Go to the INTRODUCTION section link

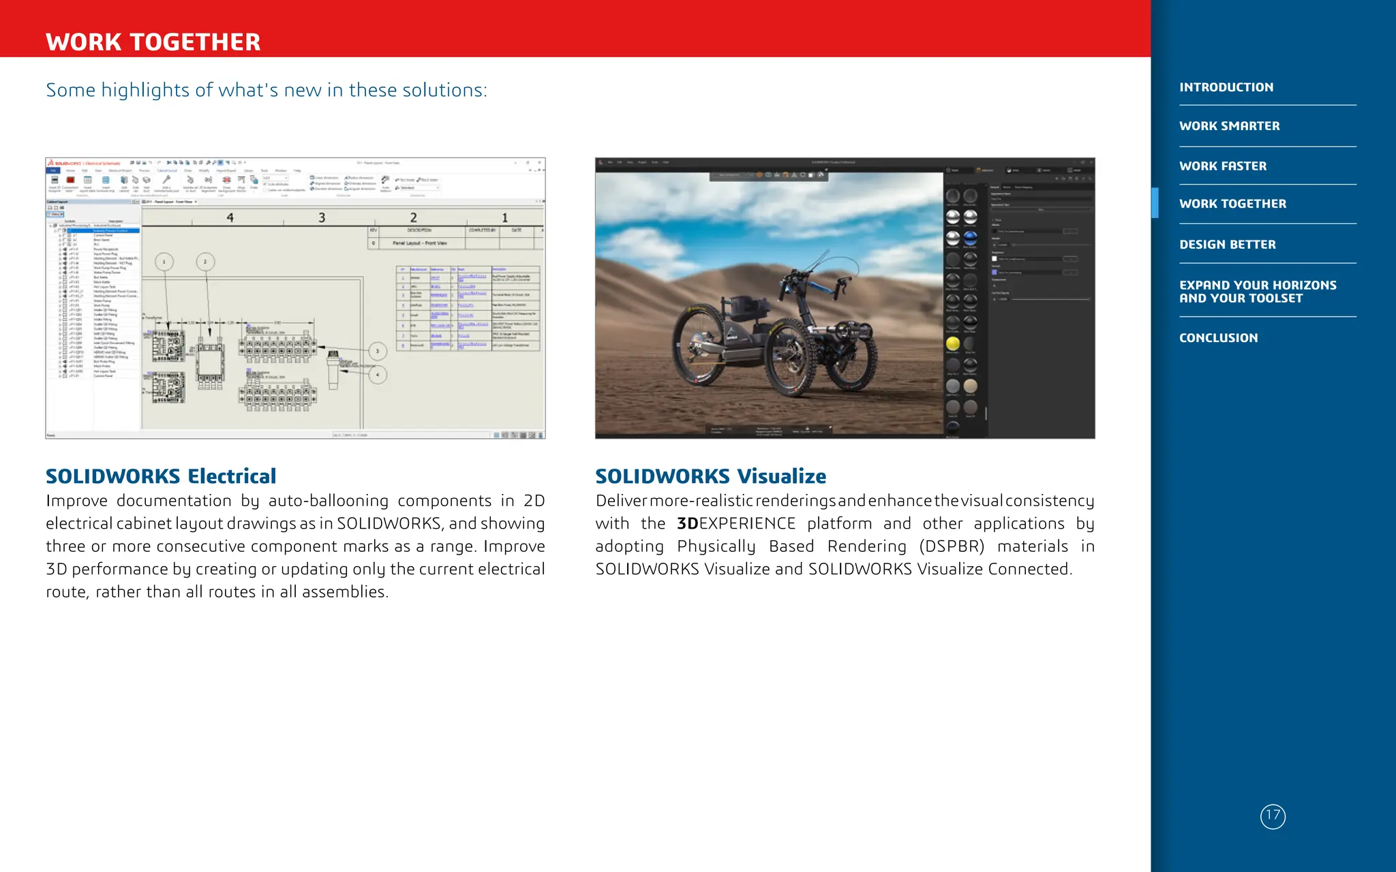(1226, 87)
